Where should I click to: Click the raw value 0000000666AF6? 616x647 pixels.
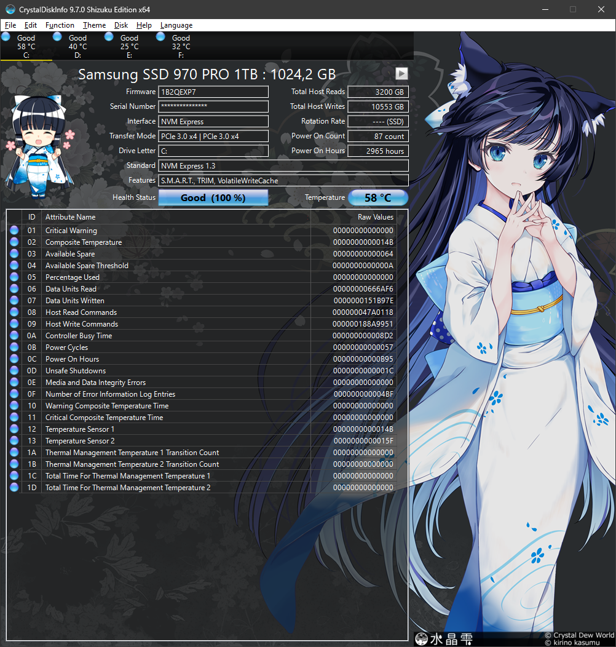point(363,289)
